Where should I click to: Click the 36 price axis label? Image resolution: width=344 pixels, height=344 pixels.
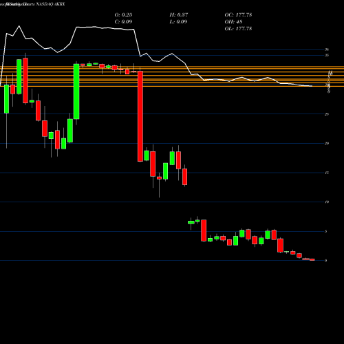(x=327, y=50)
